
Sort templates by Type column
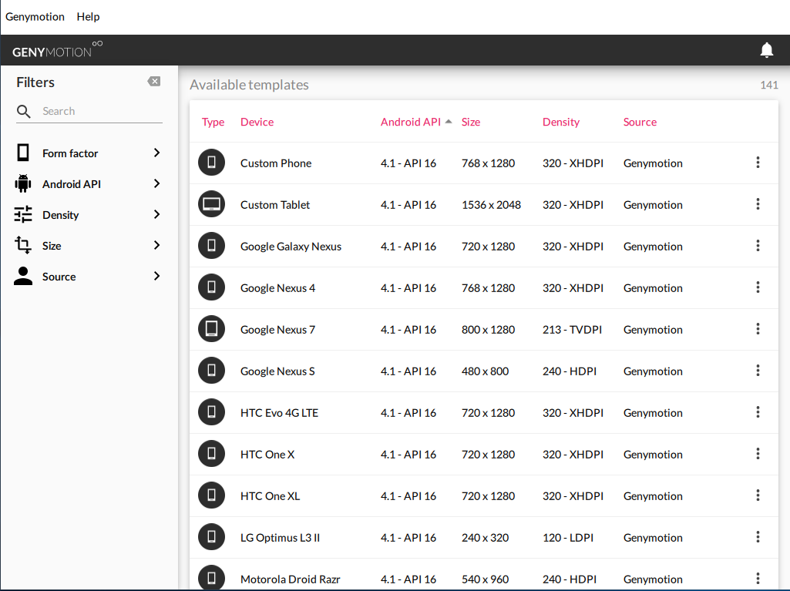click(213, 122)
